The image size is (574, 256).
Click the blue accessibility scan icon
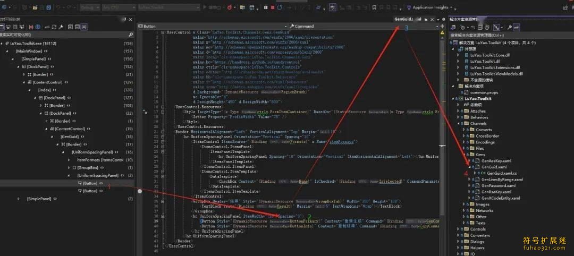tap(38, 27)
